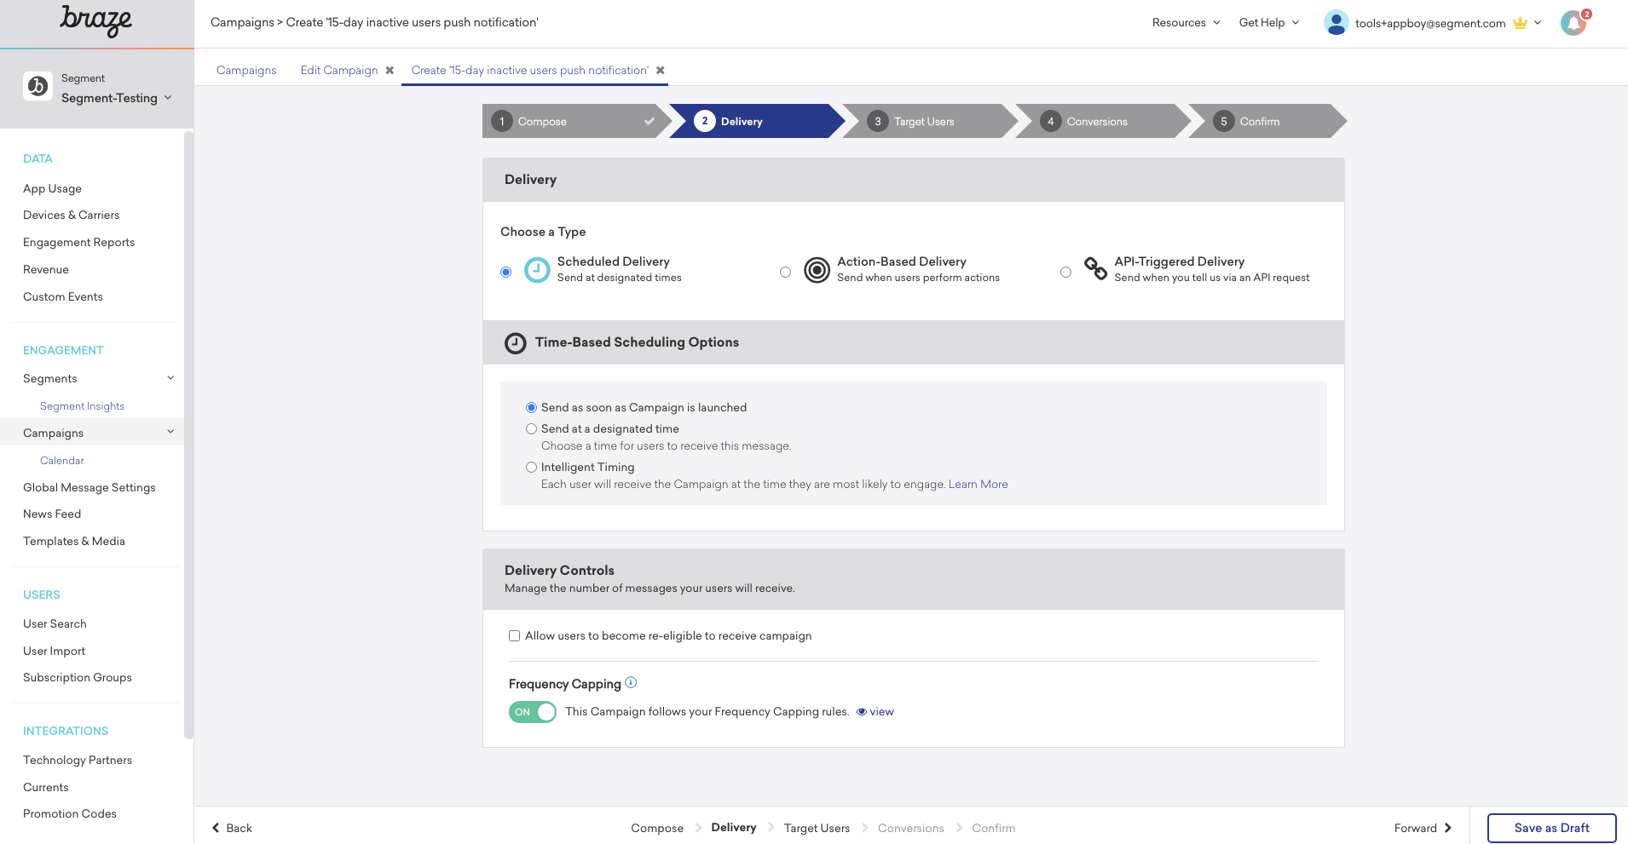The image size is (1628, 844).
Task: Open Templates & Media page
Action: pos(74,542)
